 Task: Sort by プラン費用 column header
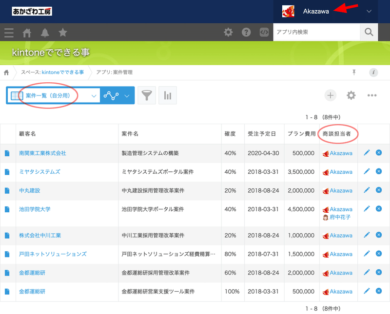coord(301,134)
